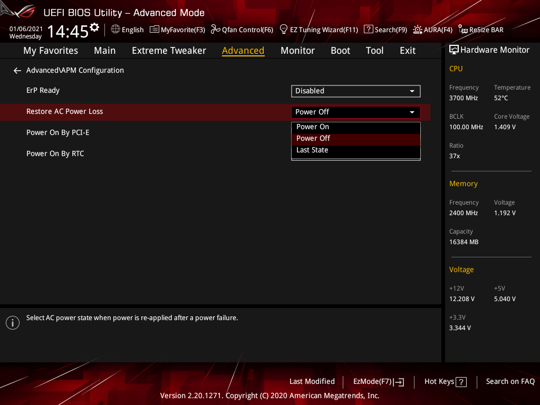Open the Tool tab

tap(374, 51)
